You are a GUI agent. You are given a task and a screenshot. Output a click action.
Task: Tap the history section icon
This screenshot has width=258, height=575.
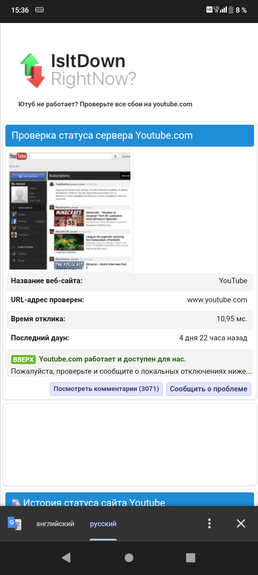pyautogui.click(x=16, y=502)
